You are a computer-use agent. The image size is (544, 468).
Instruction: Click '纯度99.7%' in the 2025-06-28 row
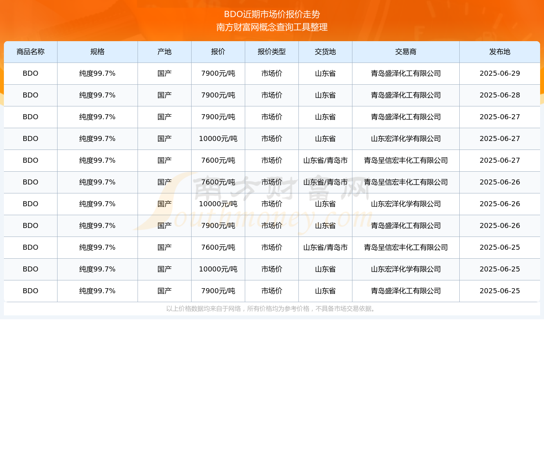pyautogui.click(x=98, y=95)
